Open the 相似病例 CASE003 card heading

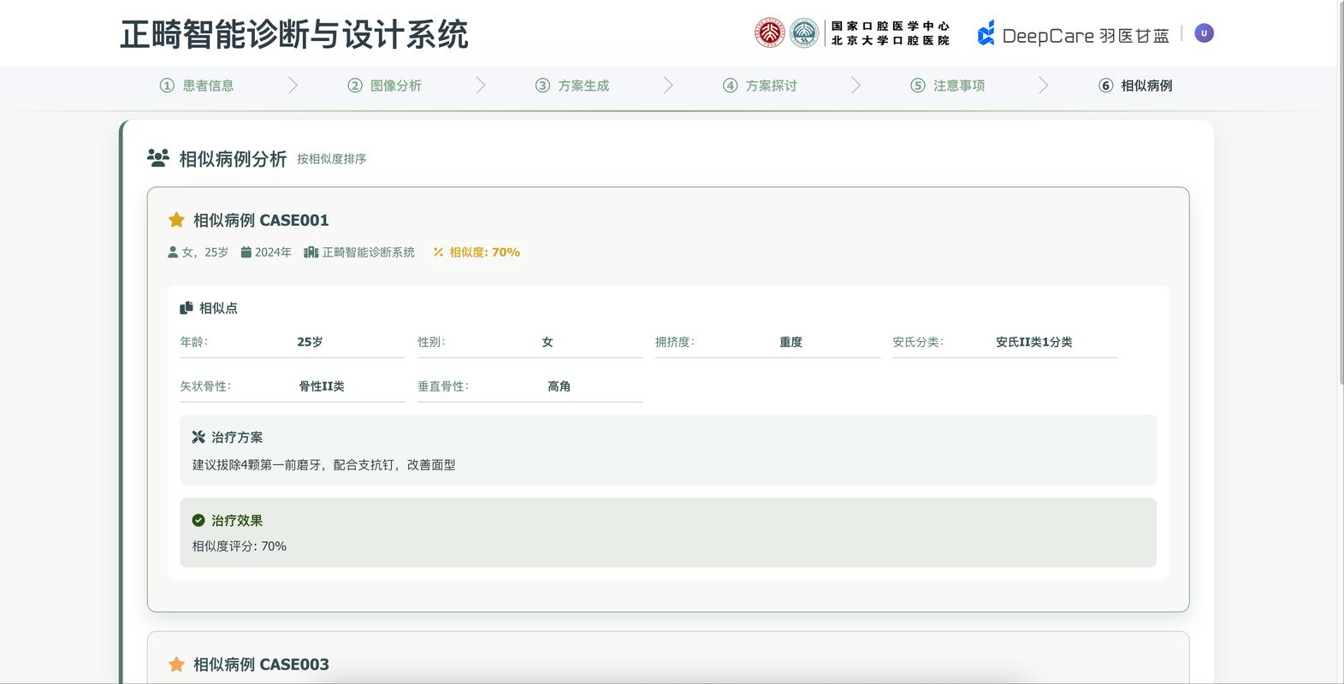[x=261, y=664]
